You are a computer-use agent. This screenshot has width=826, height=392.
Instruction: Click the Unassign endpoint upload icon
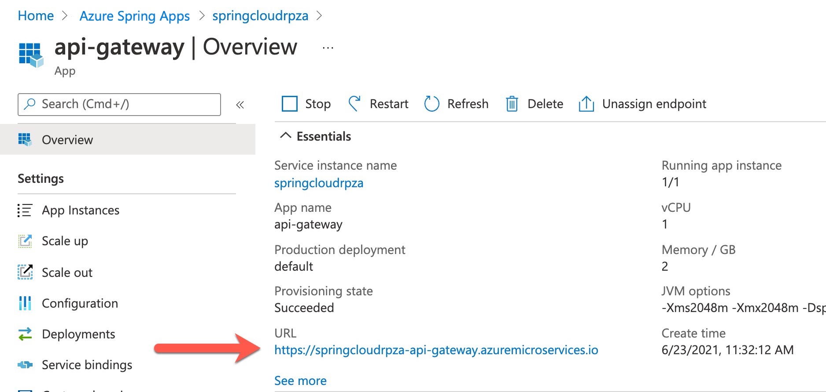tap(586, 104)
